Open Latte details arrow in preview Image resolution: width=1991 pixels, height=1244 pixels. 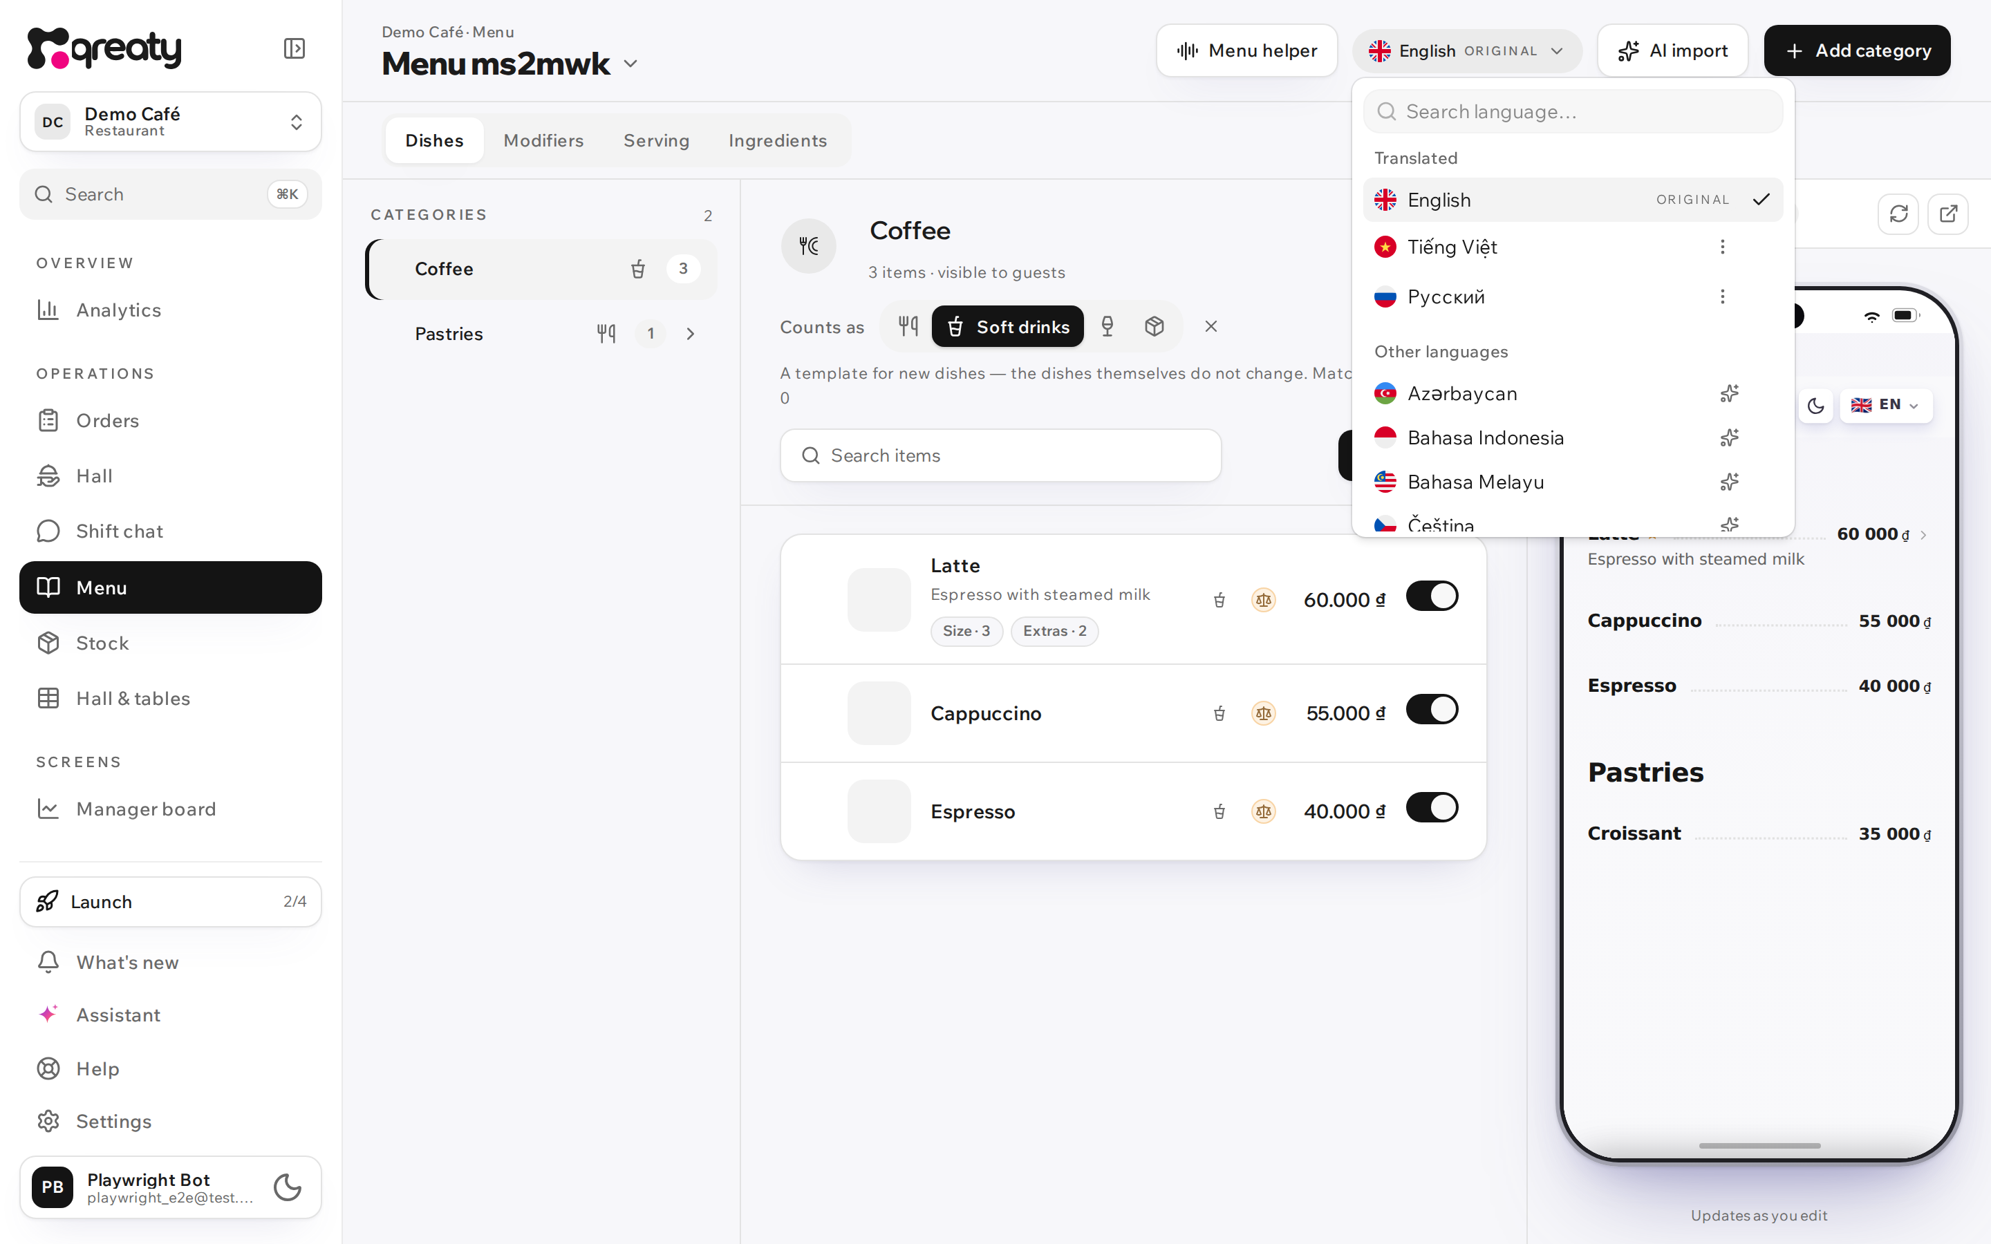(x=1923, y=535)
